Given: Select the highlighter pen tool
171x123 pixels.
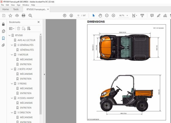Looking at the screenshot, I should 158,15.
